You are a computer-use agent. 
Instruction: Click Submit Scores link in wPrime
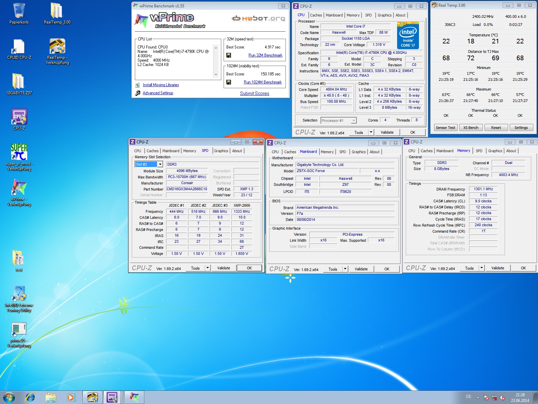pos(255,93)
